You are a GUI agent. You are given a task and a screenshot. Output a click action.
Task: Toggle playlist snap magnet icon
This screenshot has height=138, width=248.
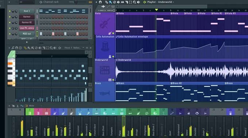[x=100, y=2]
